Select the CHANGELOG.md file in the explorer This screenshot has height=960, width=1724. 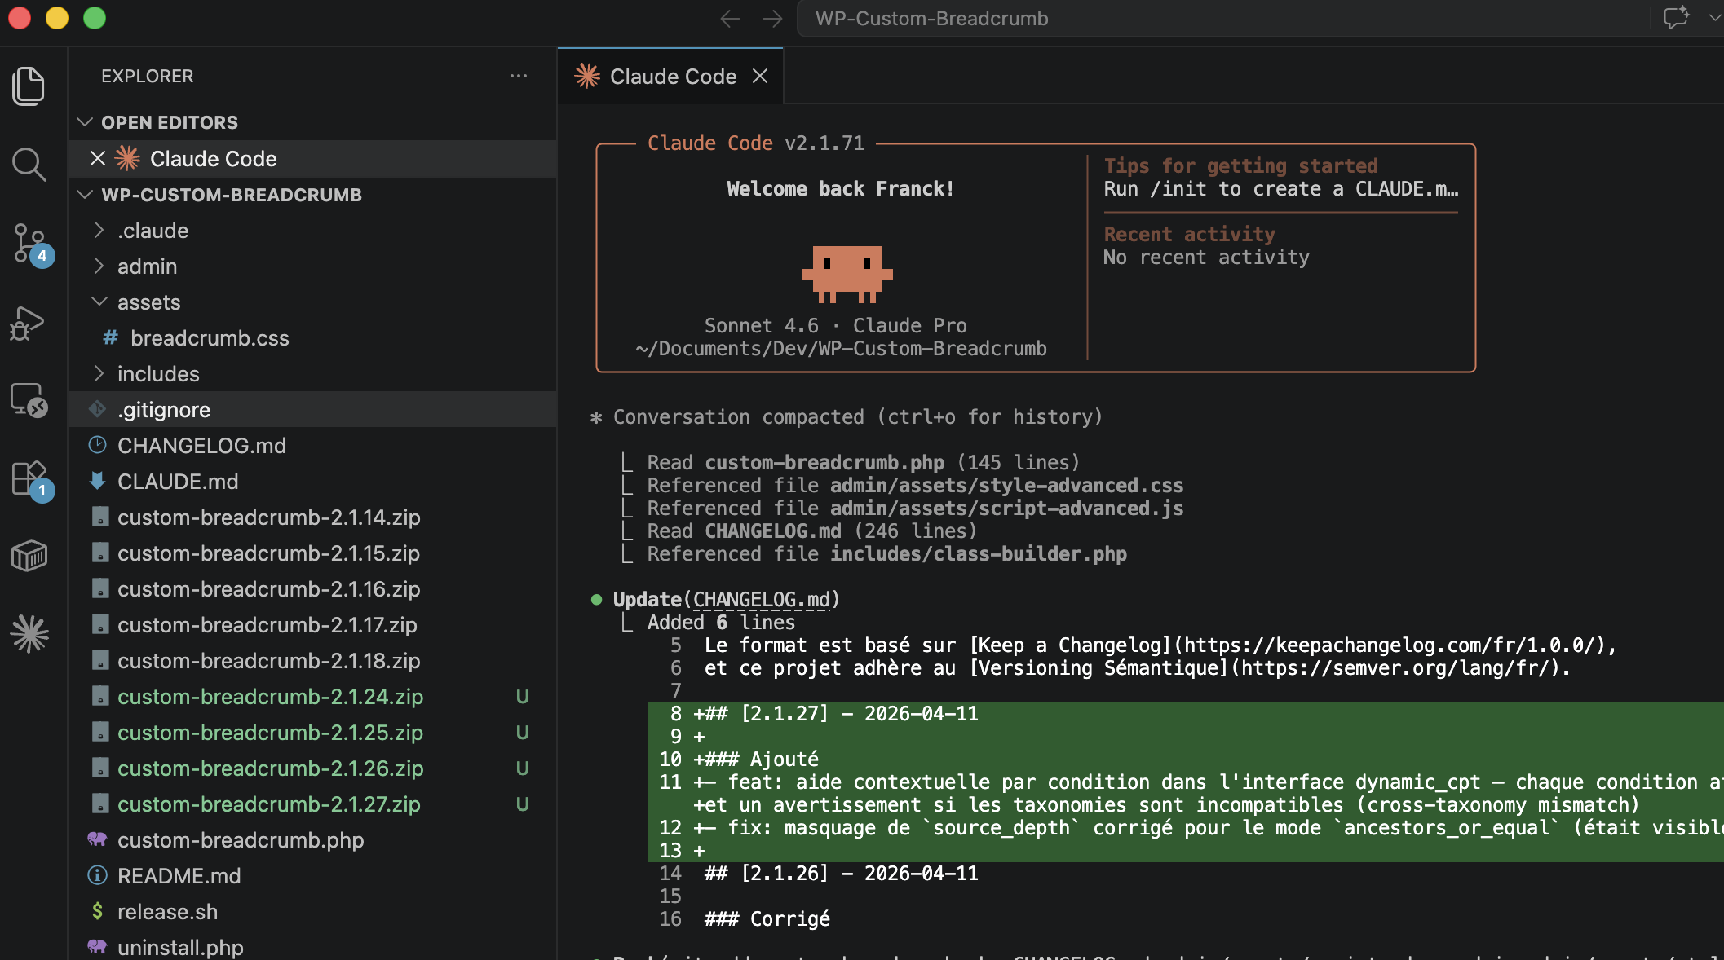coord(201,445)
